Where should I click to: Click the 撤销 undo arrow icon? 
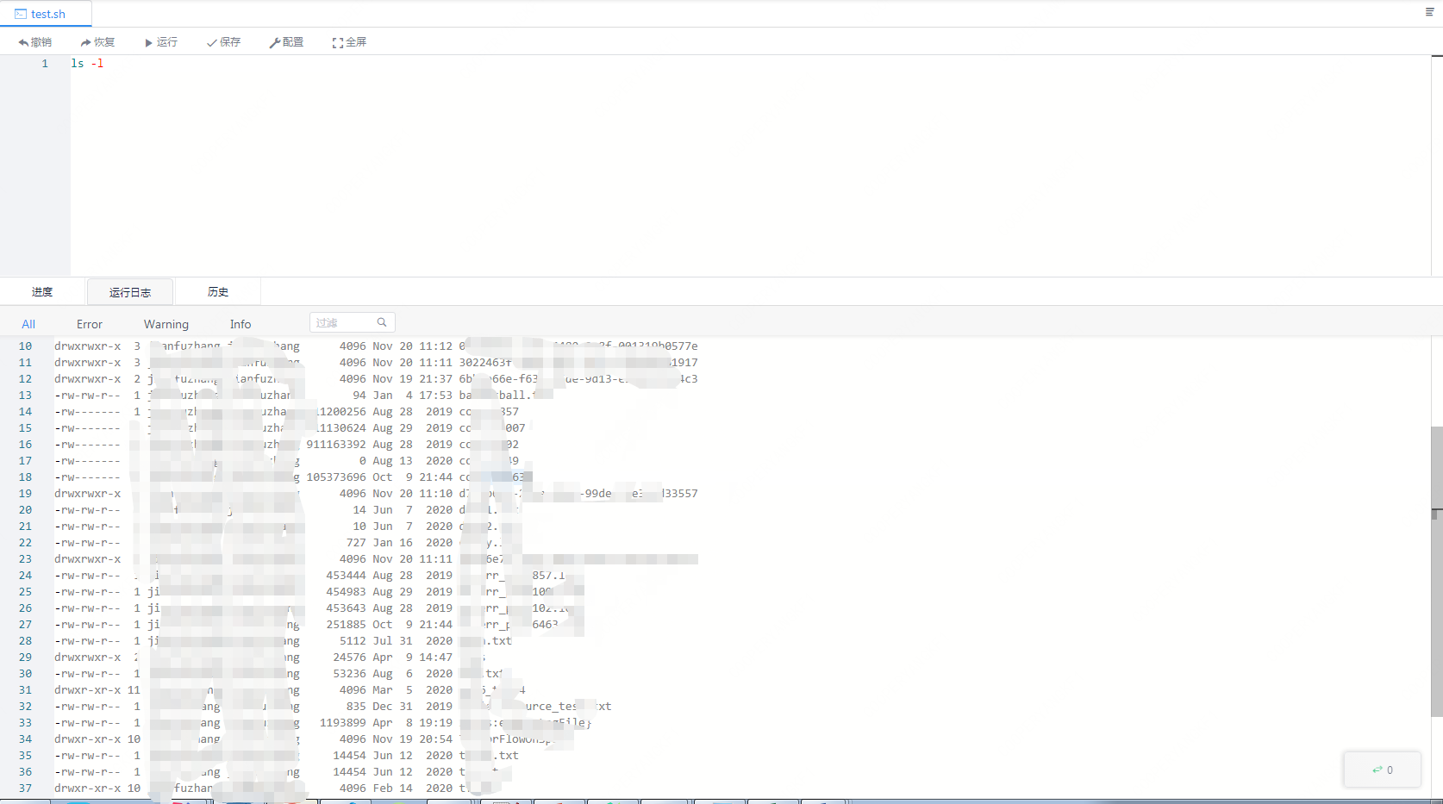point(23,42)
